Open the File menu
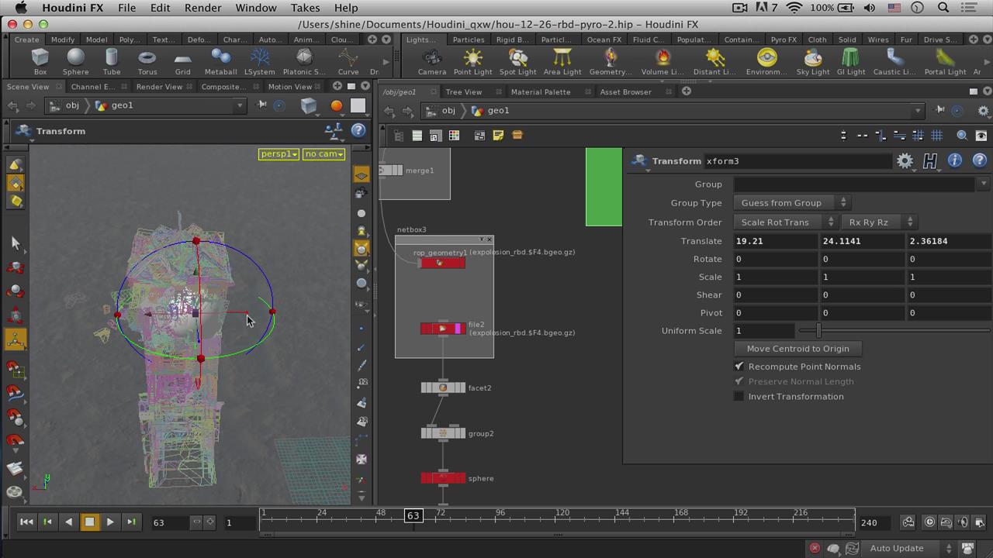Screen dimensions: 993x558 [x=126, y=8]
